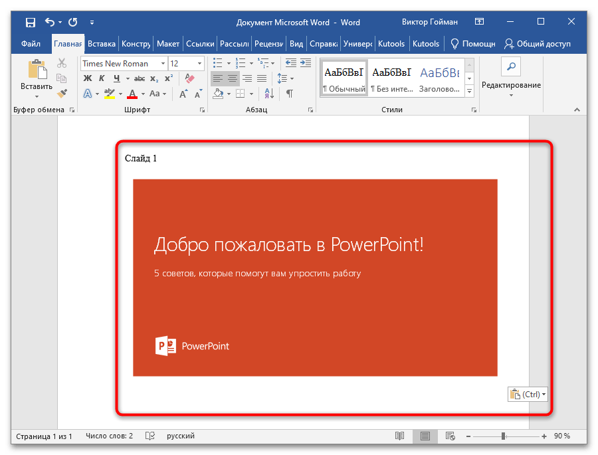
Task: Open the Times New Roman font dropdown
Action: click(x=163, y=63)
